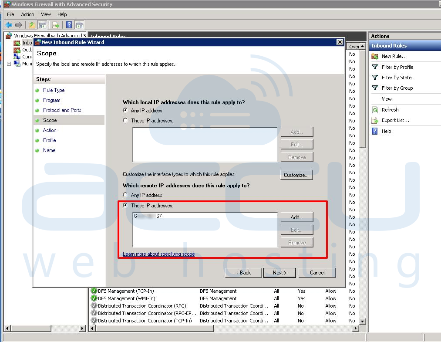Click Distributed Transaction Coordinator (TCP-In) status icon

coord(94,320)
